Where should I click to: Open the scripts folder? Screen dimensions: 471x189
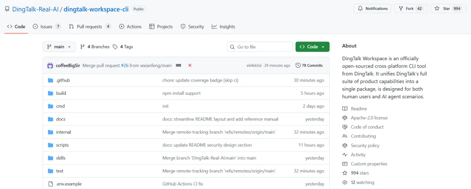coord(62,145)
